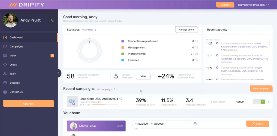Click the Export button
Image resolution: width=277 pixels, height=136 pixels.
point(258,124)
